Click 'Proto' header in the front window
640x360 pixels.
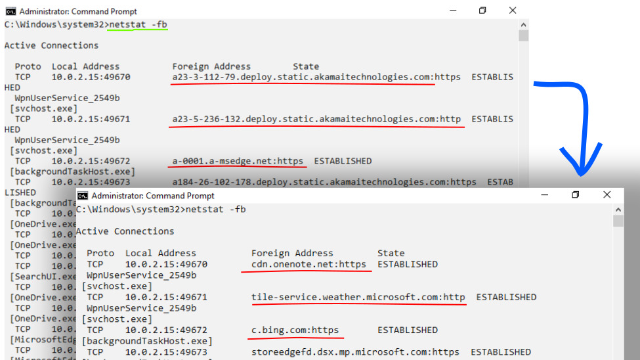pyautogui.click(x=100, y=254)
